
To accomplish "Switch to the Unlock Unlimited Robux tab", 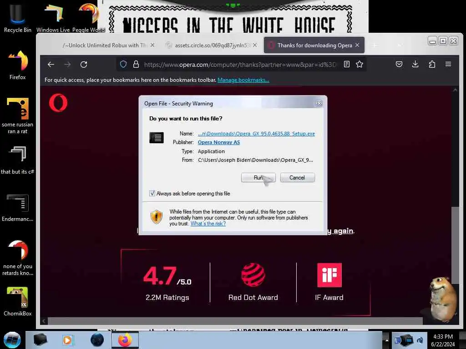I will 105,45.
